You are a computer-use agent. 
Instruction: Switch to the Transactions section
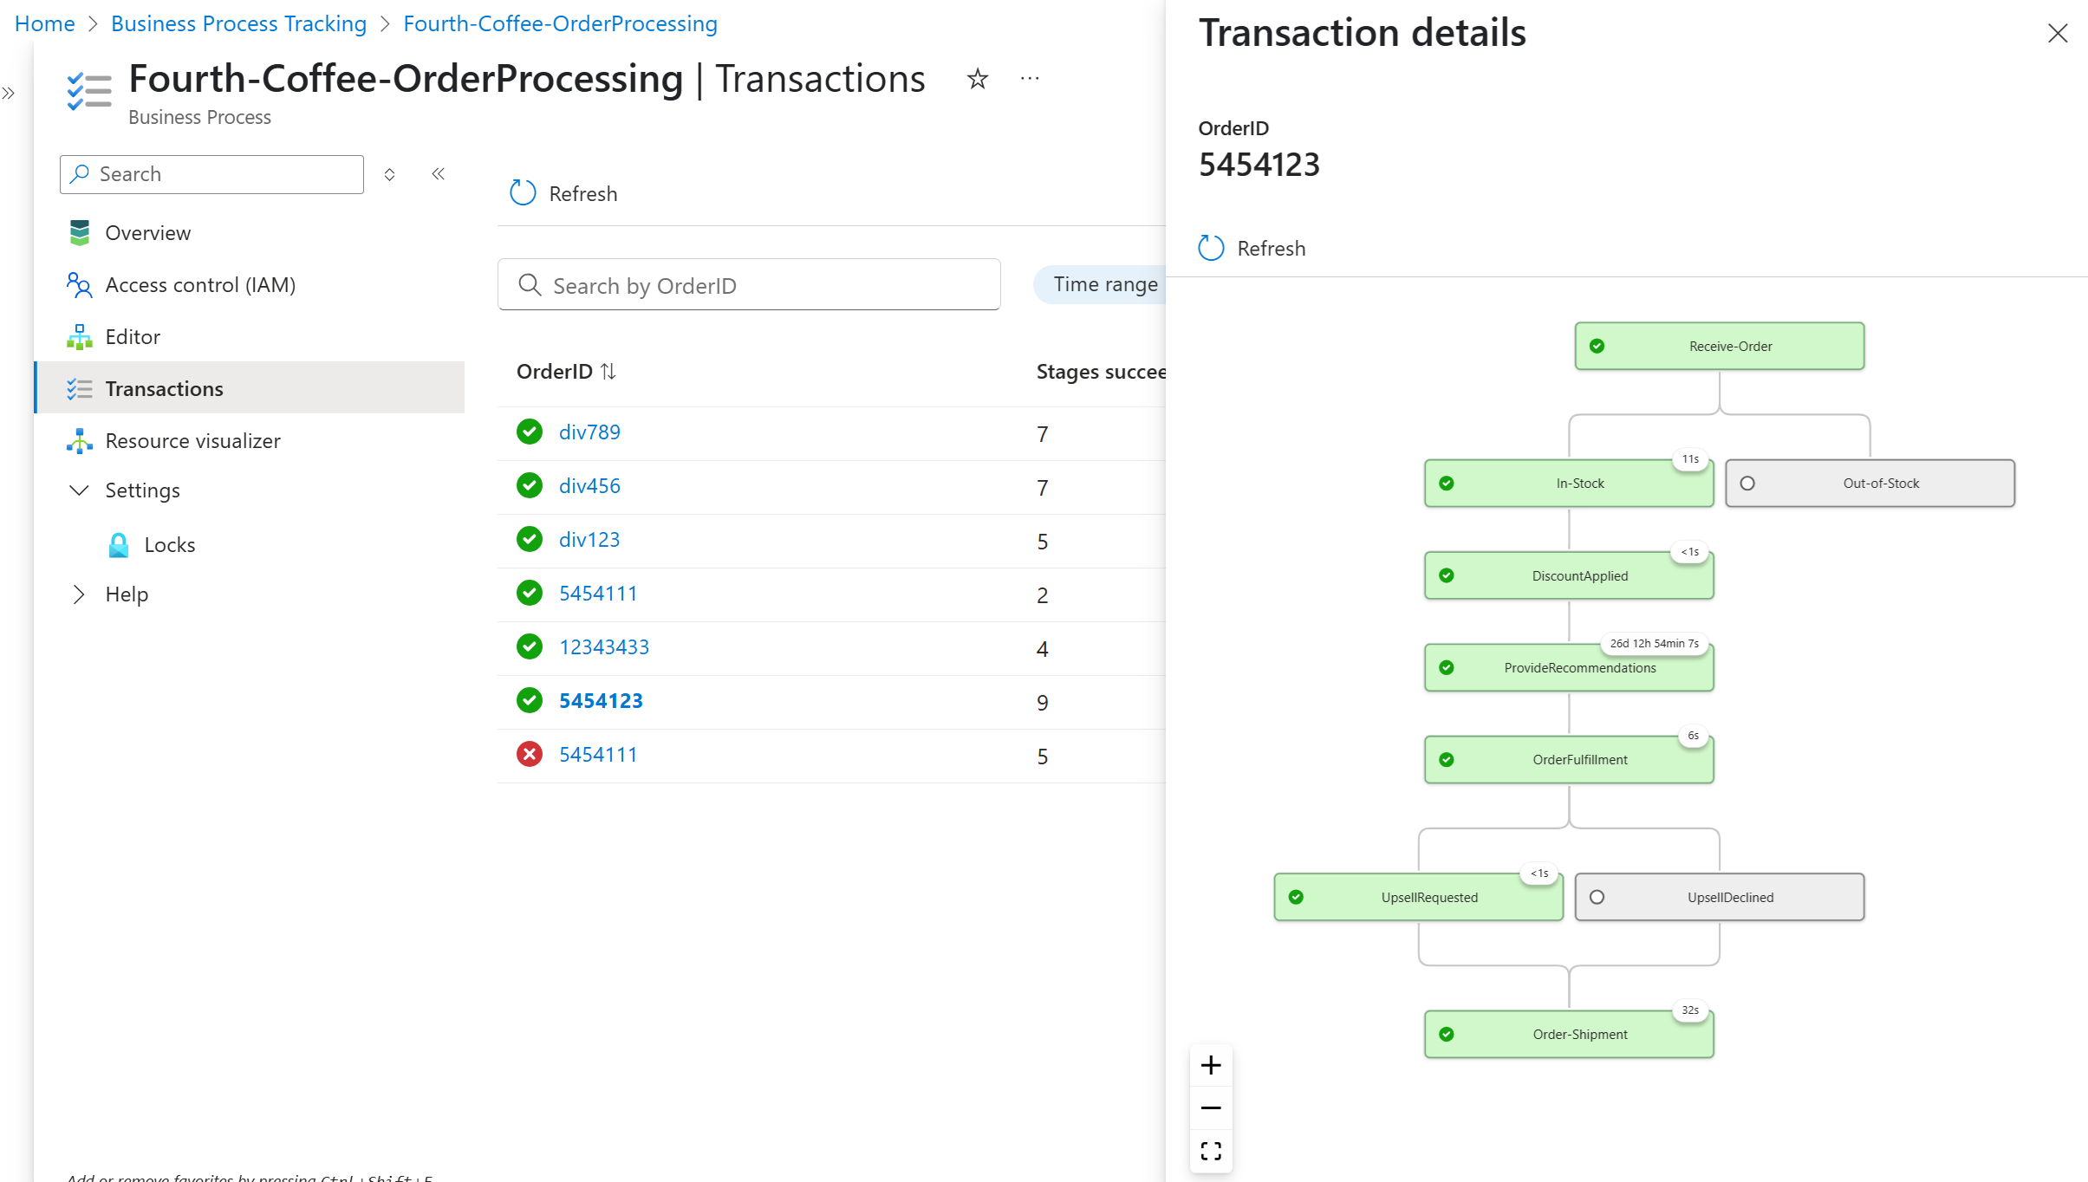pyautogui.click(x=164, y=388)
